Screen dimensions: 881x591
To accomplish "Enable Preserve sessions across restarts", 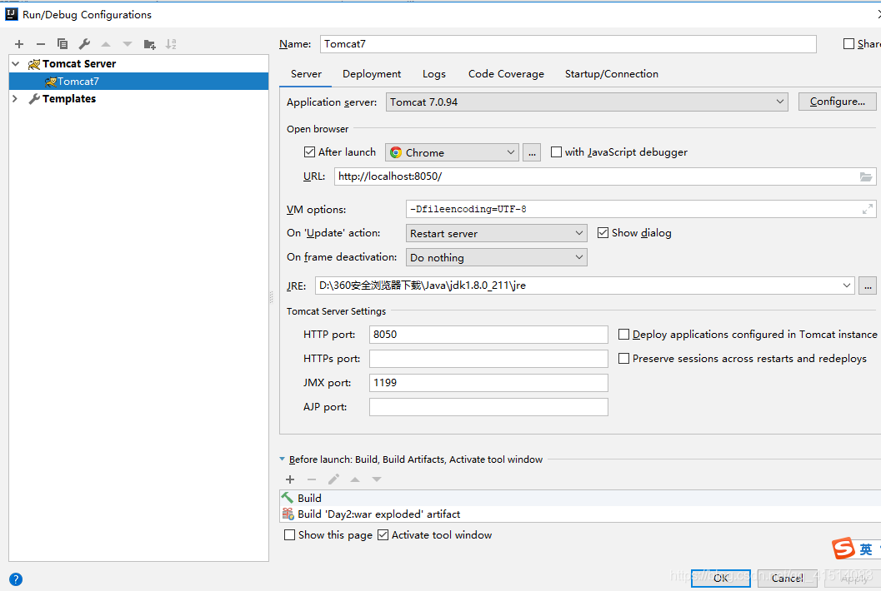I will (623, 359).
